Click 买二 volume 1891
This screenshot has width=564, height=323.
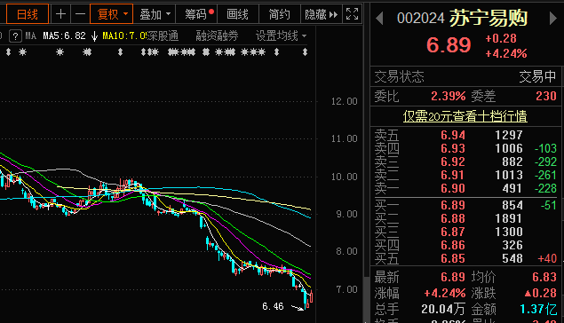pos(509,218)
